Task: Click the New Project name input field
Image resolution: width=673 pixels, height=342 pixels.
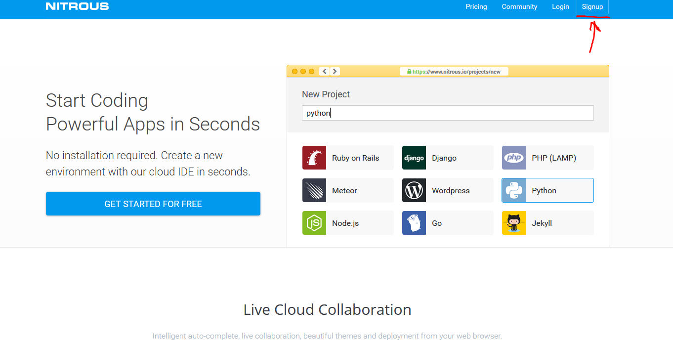Action: coord(448,113)
